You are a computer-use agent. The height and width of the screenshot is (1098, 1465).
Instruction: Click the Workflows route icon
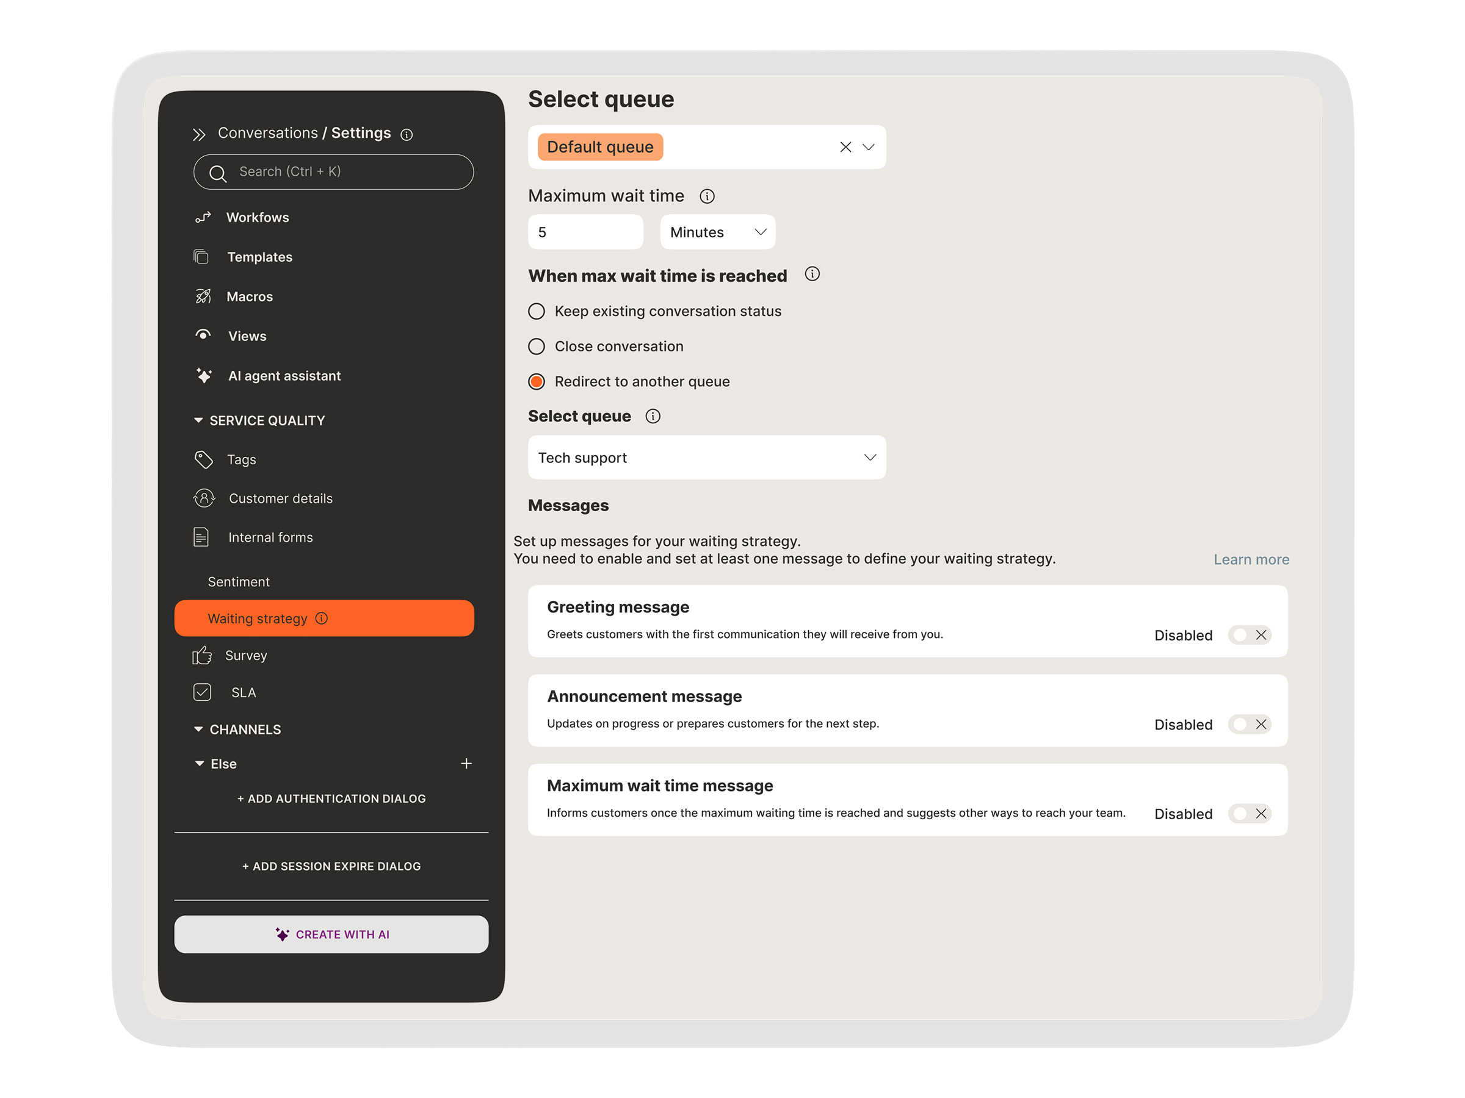pos(203,217)
